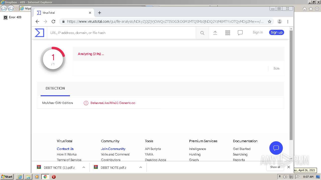Open the blue chat support bubble
Viewport: 321px width, 180px height.
[276, 148]
